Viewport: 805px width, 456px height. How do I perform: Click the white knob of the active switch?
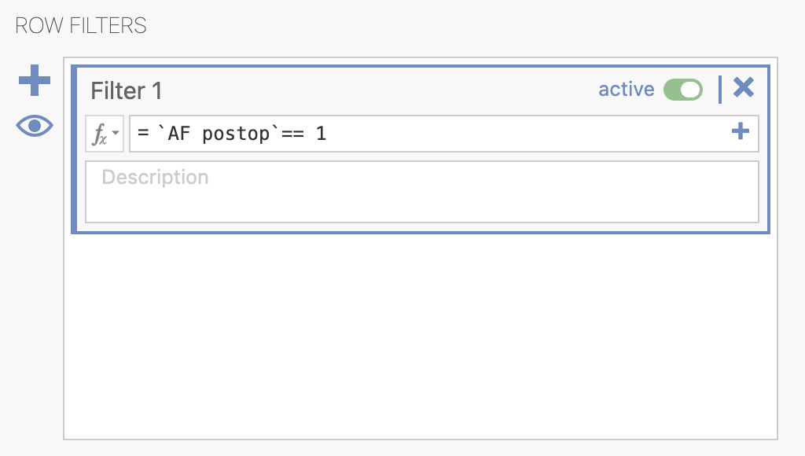pyautogui.click(x=690, y=90)
